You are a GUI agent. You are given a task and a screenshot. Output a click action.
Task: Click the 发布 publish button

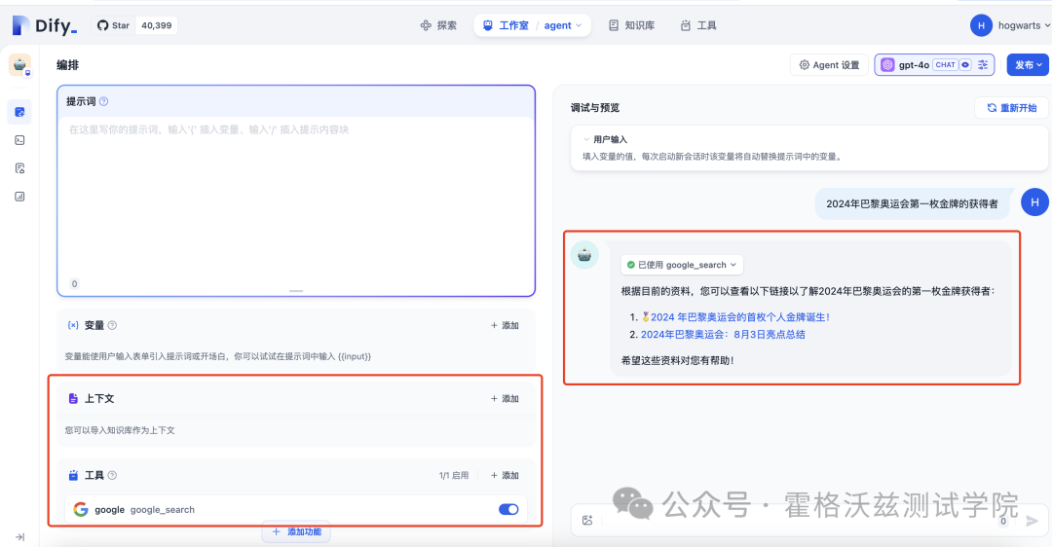click(1028, 65)
